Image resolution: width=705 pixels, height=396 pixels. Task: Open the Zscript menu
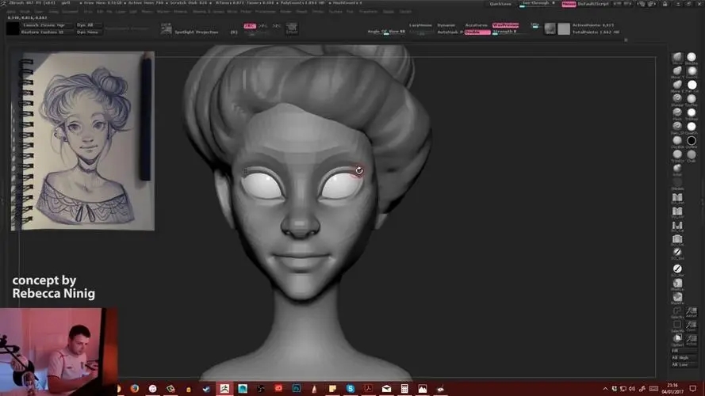[x=405, y=12]
